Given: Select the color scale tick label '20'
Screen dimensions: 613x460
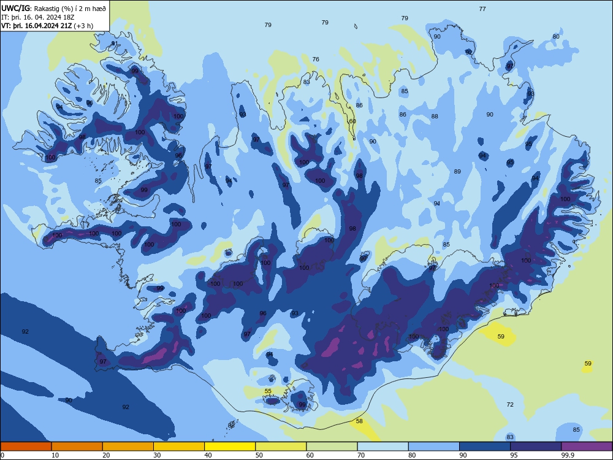Looking at the screenshot, I should (x=106, y=455).
